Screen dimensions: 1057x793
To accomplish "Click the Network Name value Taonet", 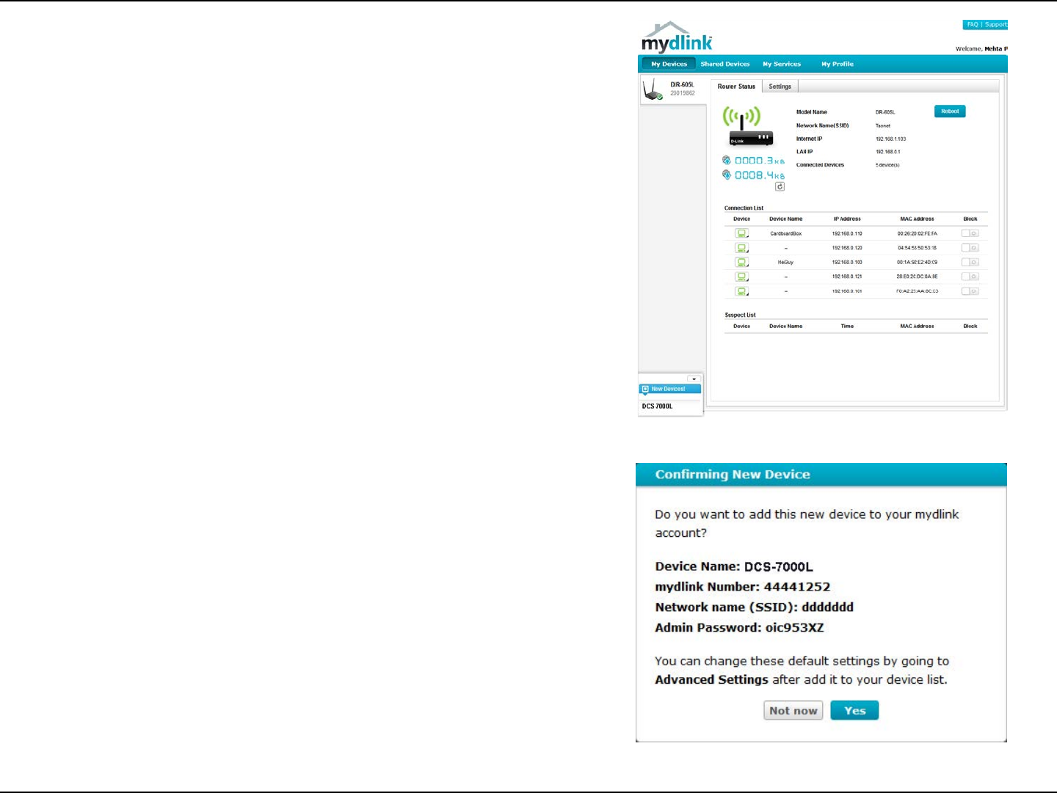I will click(x=883, y=125).
